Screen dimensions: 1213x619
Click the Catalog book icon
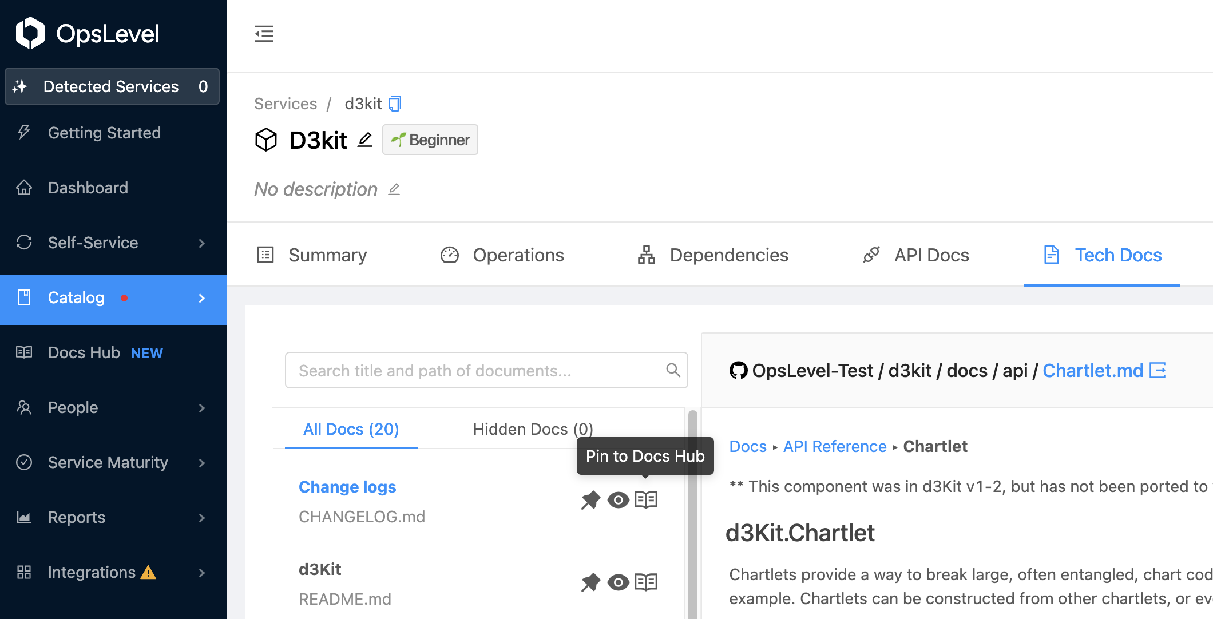(x=24, y=297)
